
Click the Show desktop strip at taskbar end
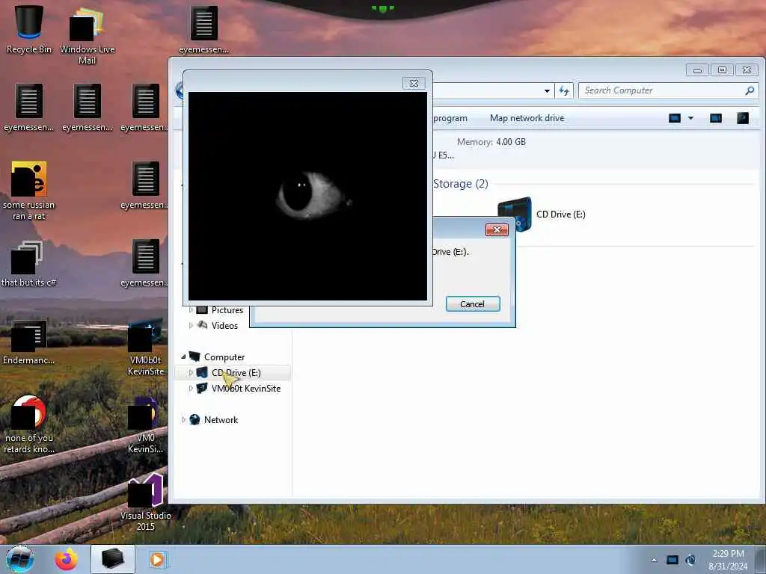[760, 560]
